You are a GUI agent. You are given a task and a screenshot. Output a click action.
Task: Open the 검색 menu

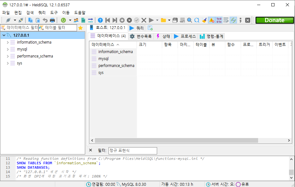(x=30, y=13)
